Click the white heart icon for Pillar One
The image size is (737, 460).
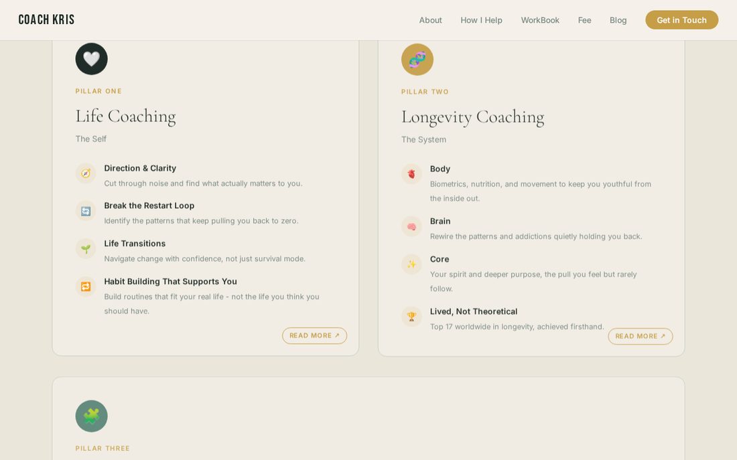[91, 59]
